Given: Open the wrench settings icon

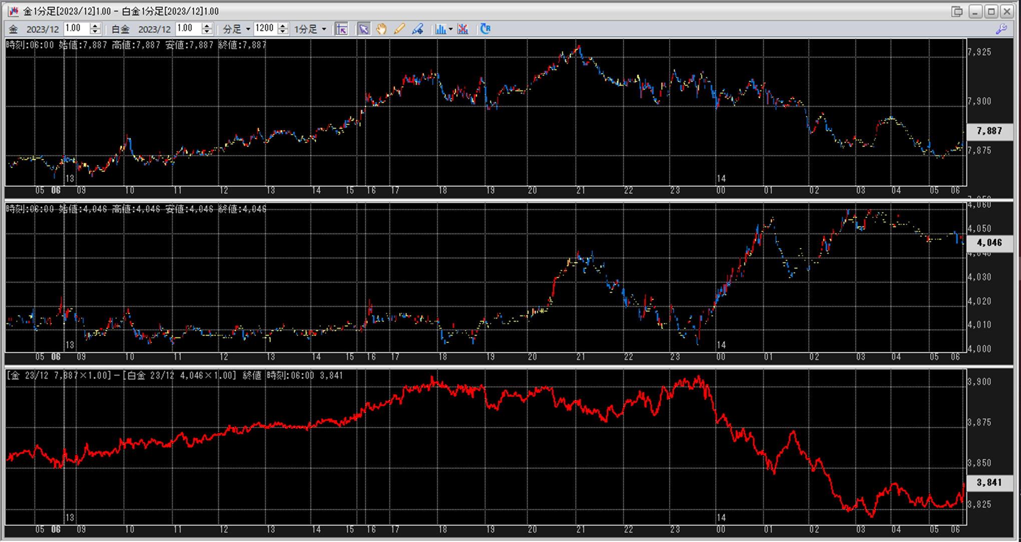Looking at the screenshot, I should point(1001,29).
